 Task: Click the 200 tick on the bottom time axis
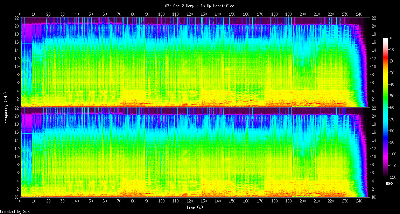[x=303, y=201]
